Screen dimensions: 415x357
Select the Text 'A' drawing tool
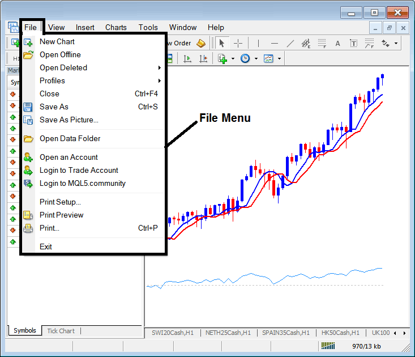point(337,43)
